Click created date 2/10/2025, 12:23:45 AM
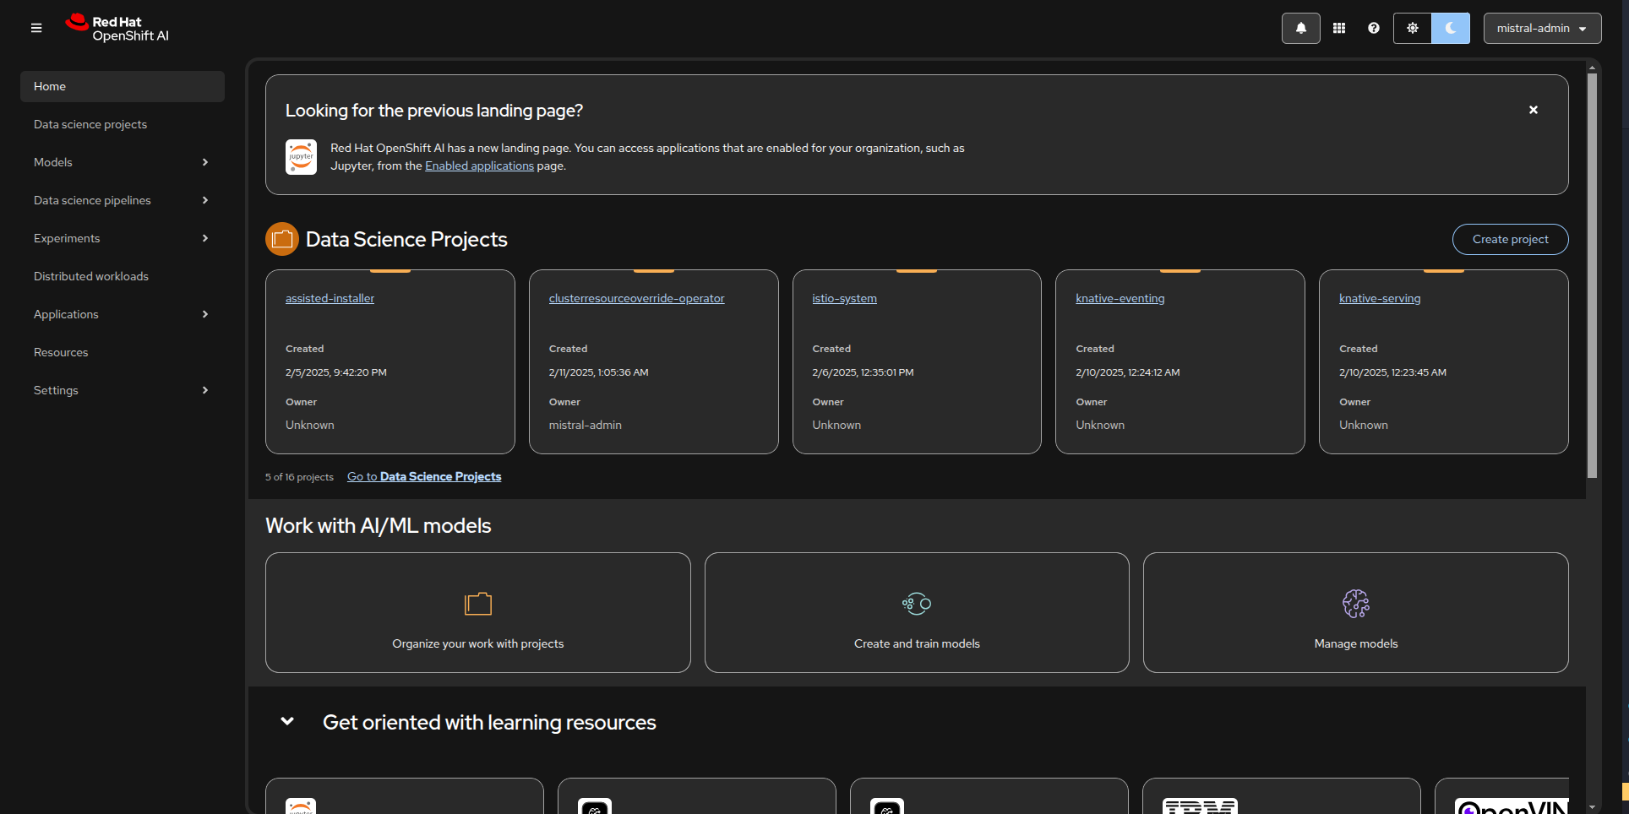Image resolution: width=1629 pixels, height=814 pixels. coord(1392,372)
